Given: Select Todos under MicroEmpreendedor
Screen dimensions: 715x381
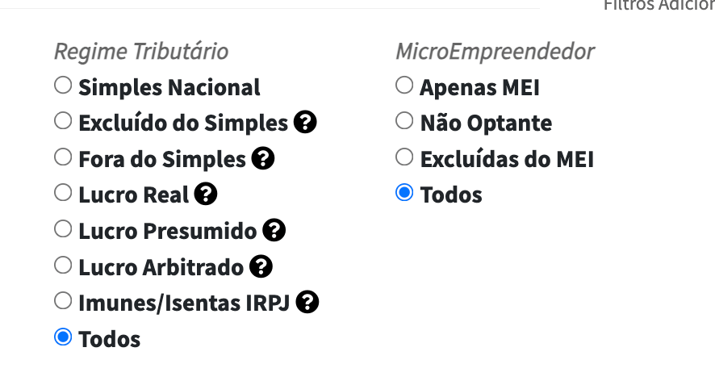Looking at the screenshot, I should [404, 193].
